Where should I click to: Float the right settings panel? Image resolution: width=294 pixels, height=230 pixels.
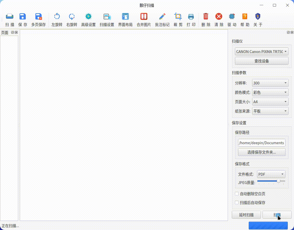[x=288, y=33]
